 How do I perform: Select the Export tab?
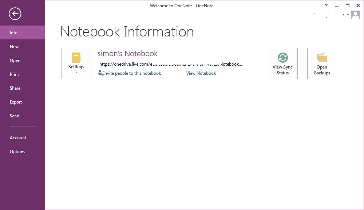click(23, 102)
